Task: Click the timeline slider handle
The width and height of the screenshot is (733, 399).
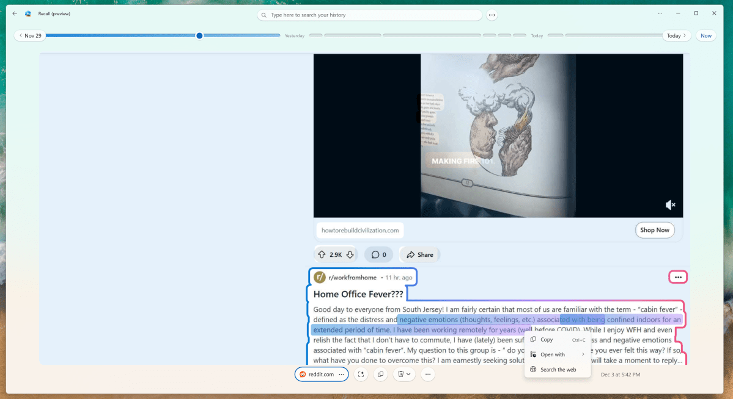Action: pos(199,35)
